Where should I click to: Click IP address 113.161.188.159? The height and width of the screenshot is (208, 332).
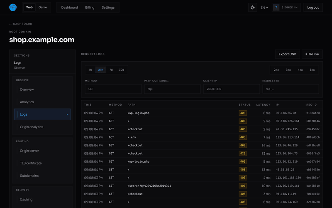288,178
